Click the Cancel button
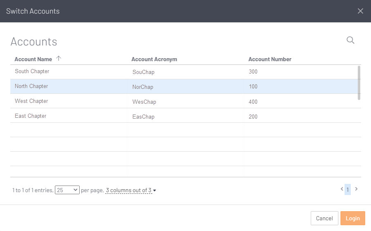Image resolution: width=371 pixels, height=231 pixels. click(x=324, y=218)
